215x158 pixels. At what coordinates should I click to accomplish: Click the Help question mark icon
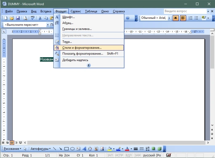pyautogui.click(x=128, y=18)
